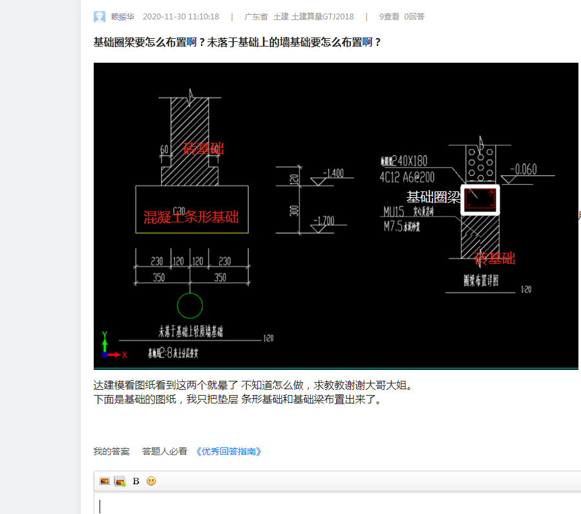Viewport: 581px width, 514px height.
Task: Click the username 赖振华
Action: tap(123, 17)
